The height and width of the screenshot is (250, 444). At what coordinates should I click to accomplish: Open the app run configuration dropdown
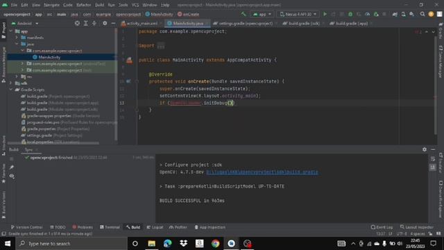pos(262,14)
